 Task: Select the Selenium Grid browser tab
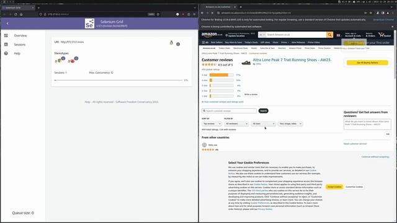(18, 8)
